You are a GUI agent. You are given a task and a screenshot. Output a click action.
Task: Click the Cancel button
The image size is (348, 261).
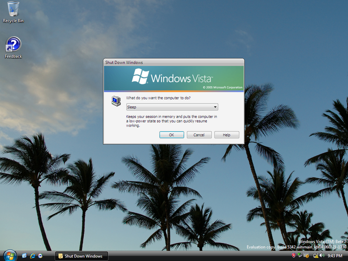[199, 135]
